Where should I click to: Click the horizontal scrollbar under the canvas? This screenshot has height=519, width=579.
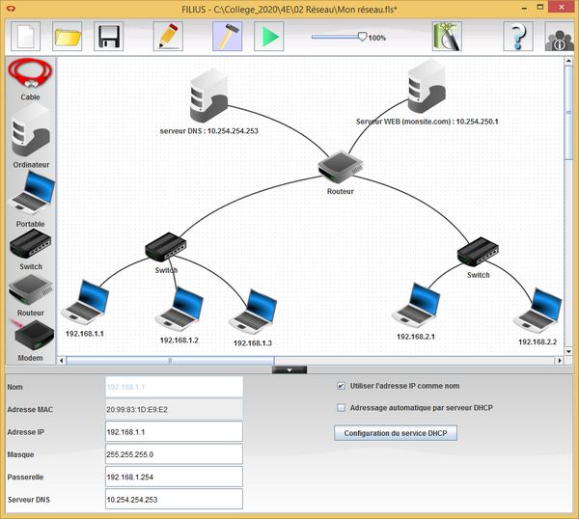click(170, 361)
